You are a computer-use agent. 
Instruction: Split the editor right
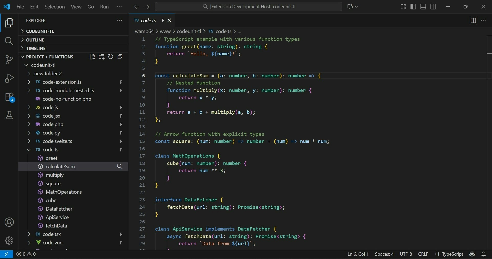pos(473,20)
